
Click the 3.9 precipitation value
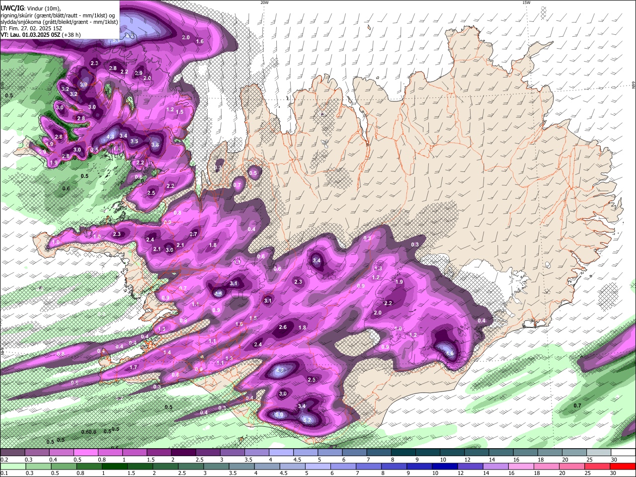[83, 85]
